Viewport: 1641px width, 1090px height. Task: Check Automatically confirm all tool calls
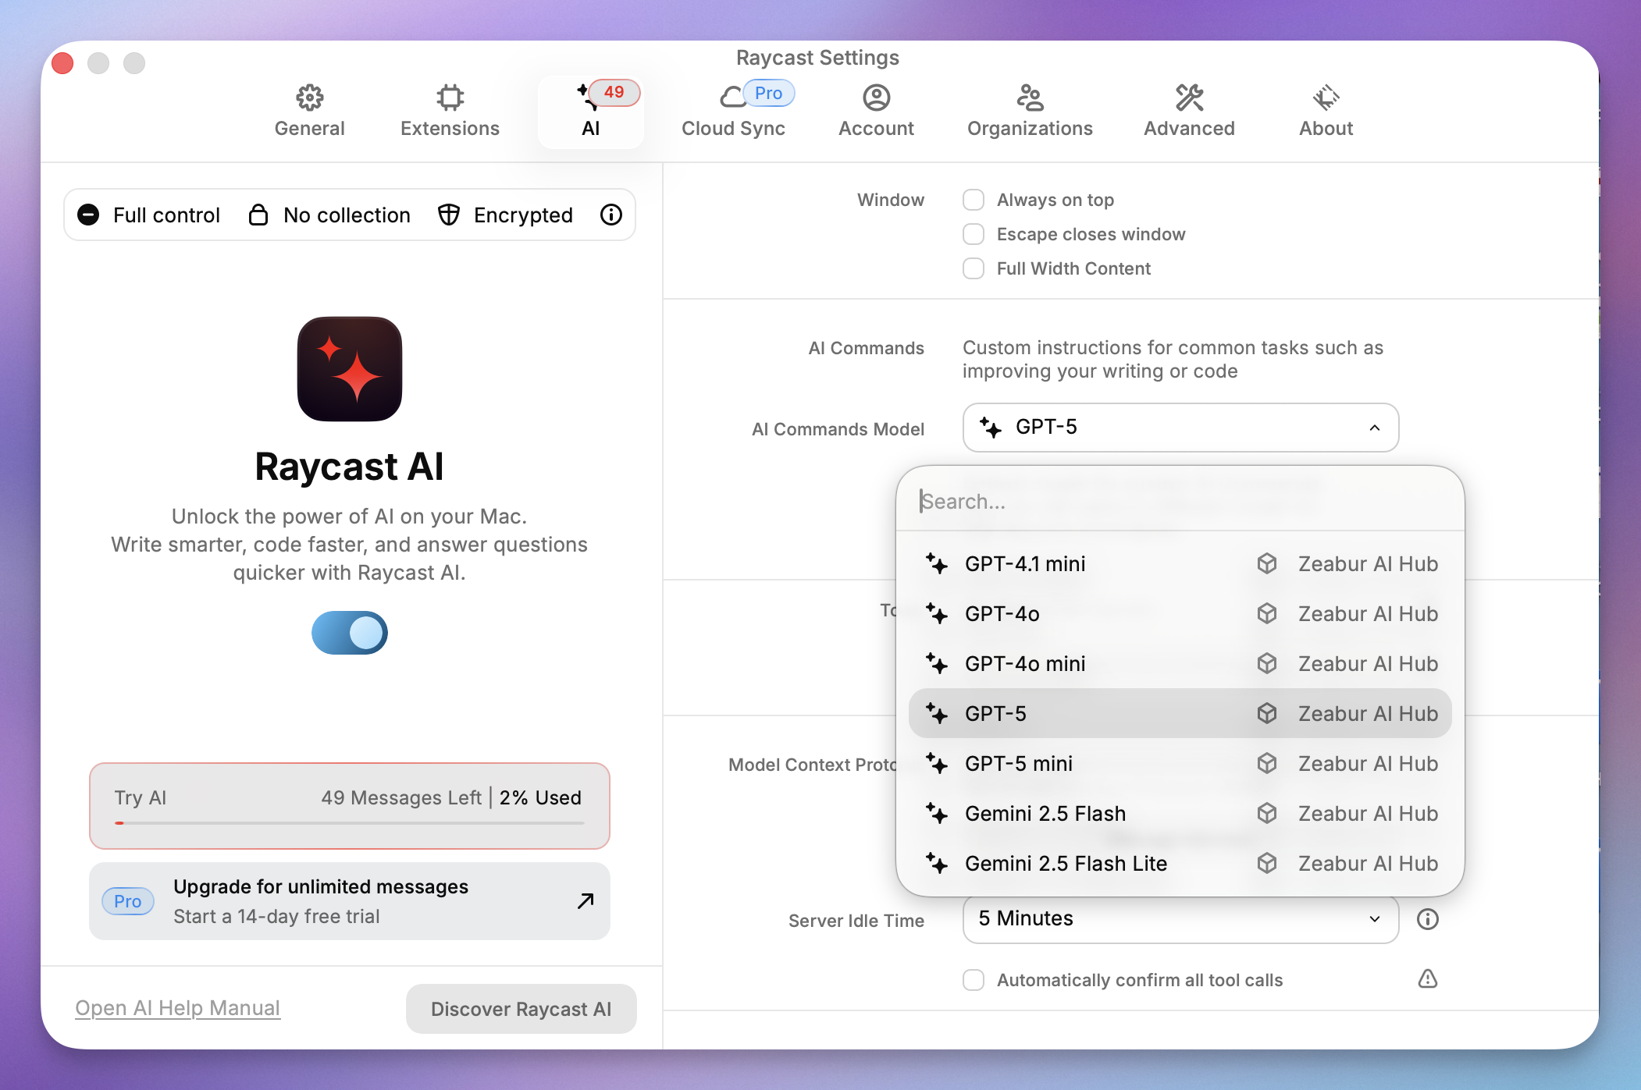974,980
